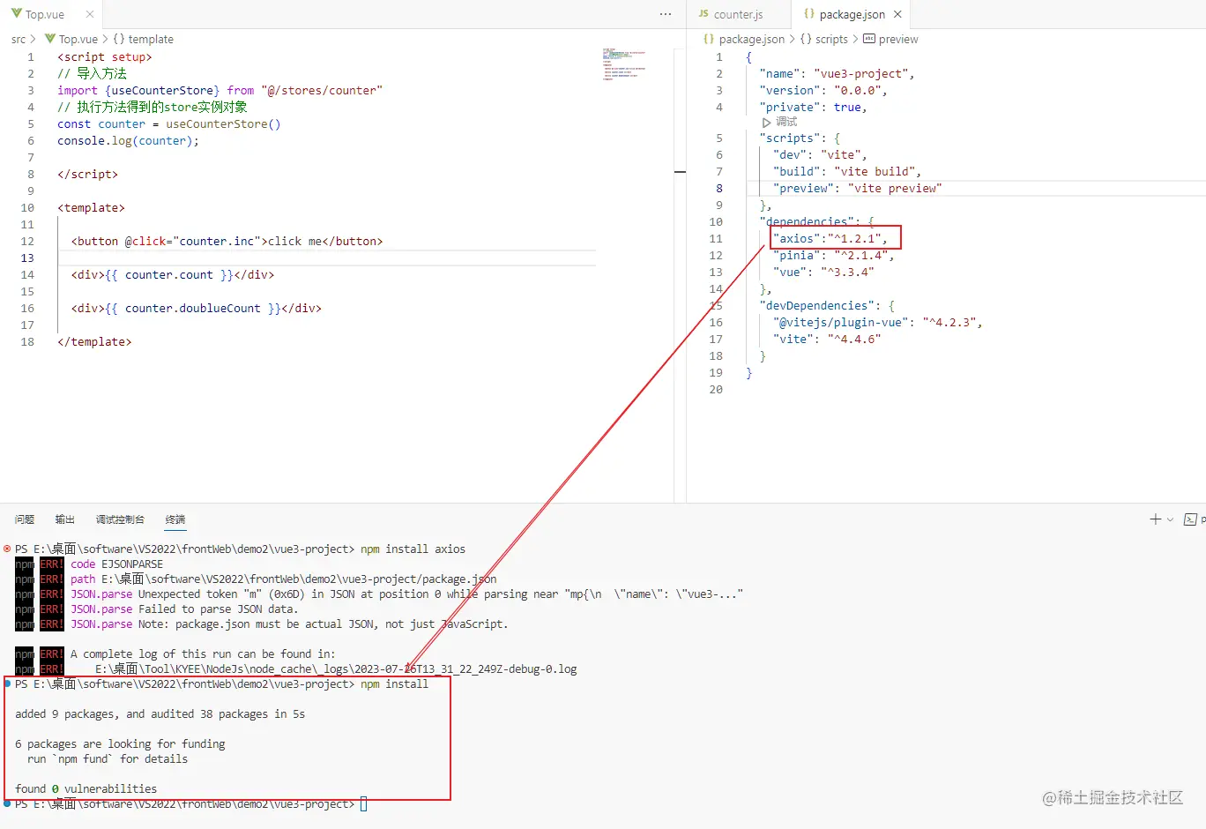Close the package.json editor tab
The height and width of the screenshot is (829, 1206).
click(x=897, y=14)
